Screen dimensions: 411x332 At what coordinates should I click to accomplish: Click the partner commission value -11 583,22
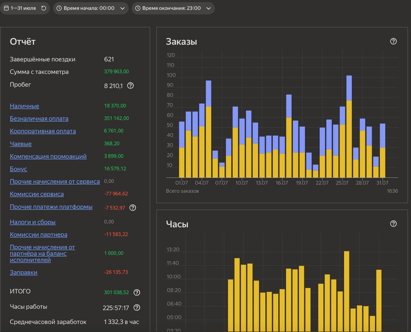[x=116, y=234]
